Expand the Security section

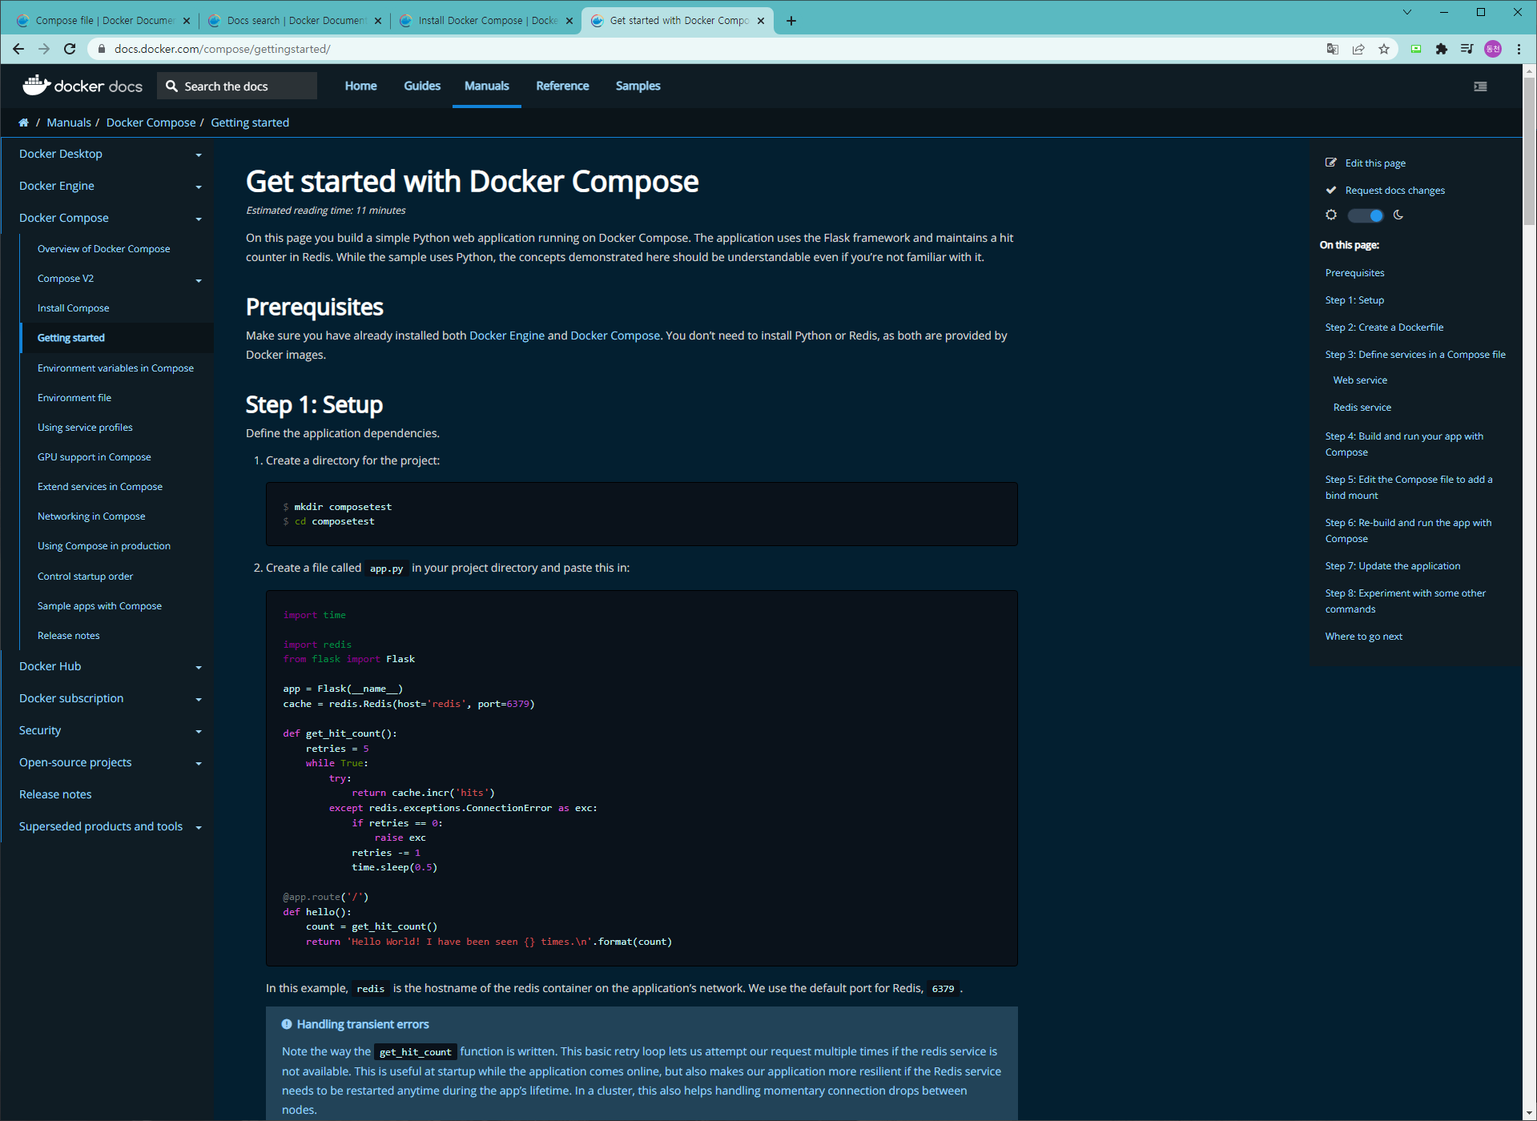pos(199,731)
